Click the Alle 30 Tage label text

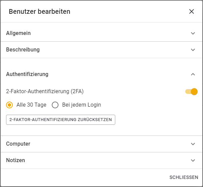pyautogui.click(x=31, y=105)
